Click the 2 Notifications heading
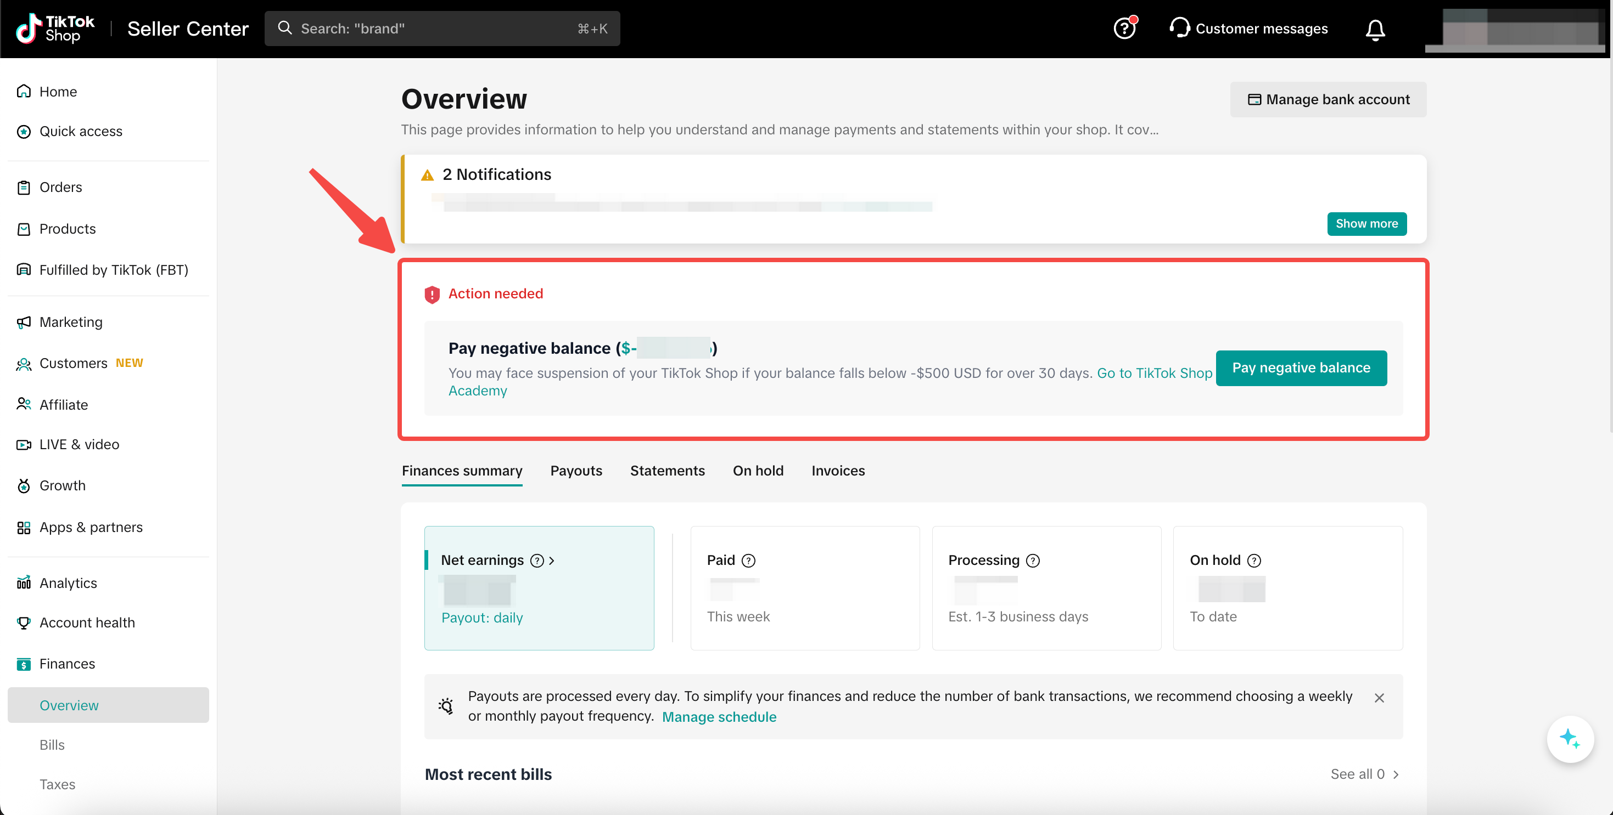 point(496,174)
